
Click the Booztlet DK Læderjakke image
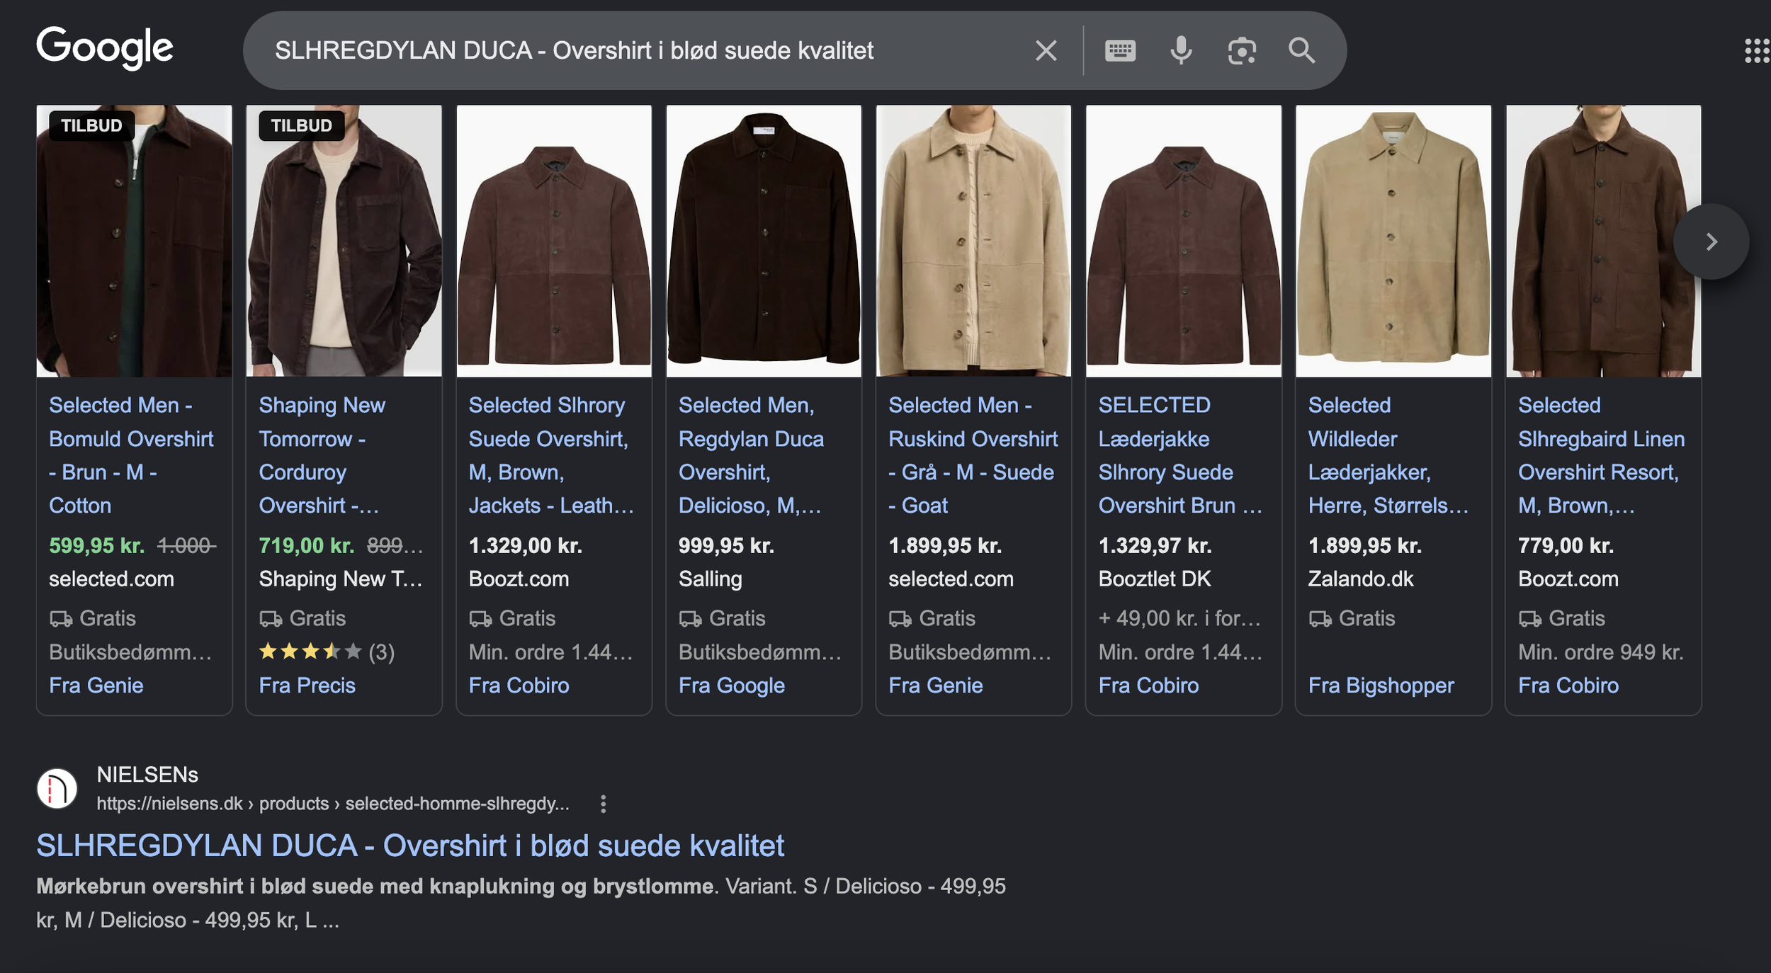pos(1184,241)
